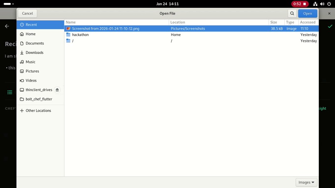Image resolution: width=335 pixels, height=188 pixels.
Task: Click the slash location cell of root row
Action: pyautogui.click(x=171, y=41)
